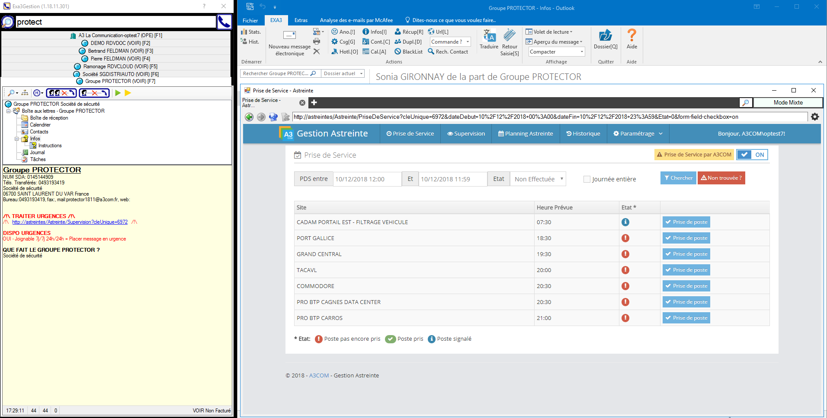Screen dimensions: 827x418
Task: Click Rech. Contact search action
Action: 448,52
